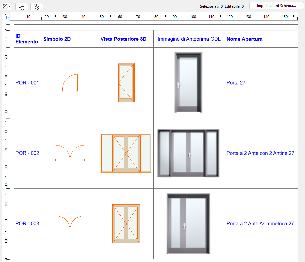Select the 2D symbol of POR - 001
This screenshot has height=262, width=305.
click(x=70, y=82)
